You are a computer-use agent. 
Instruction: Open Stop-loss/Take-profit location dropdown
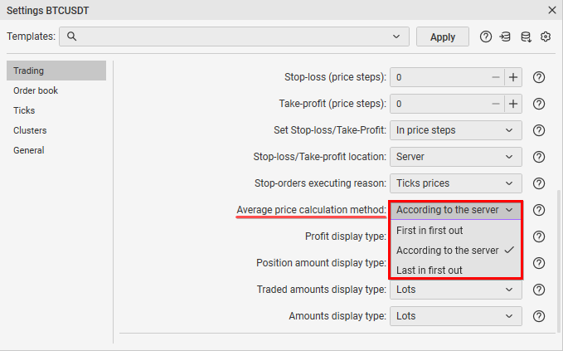tap(456, 157)
